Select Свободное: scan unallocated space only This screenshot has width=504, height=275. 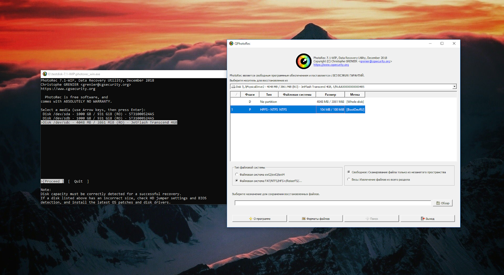click(x=349, y=172)
